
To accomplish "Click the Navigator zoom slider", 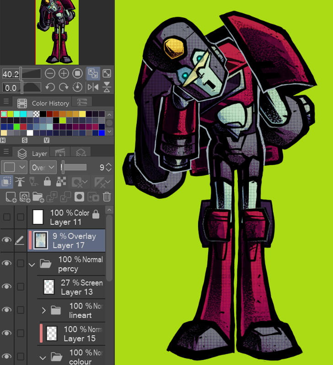I will point(31,74).
